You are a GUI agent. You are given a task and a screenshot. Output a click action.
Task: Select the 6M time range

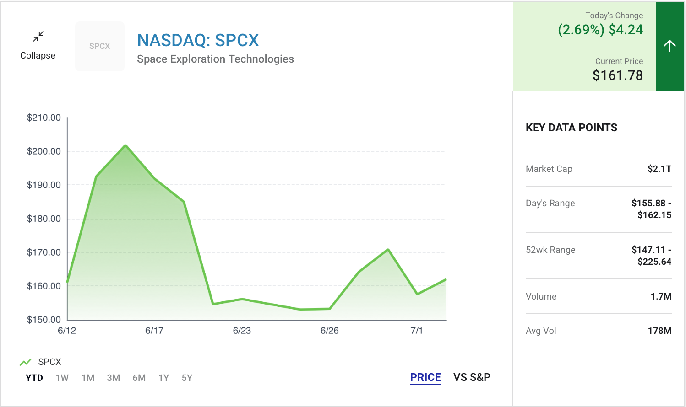[139, 378]
